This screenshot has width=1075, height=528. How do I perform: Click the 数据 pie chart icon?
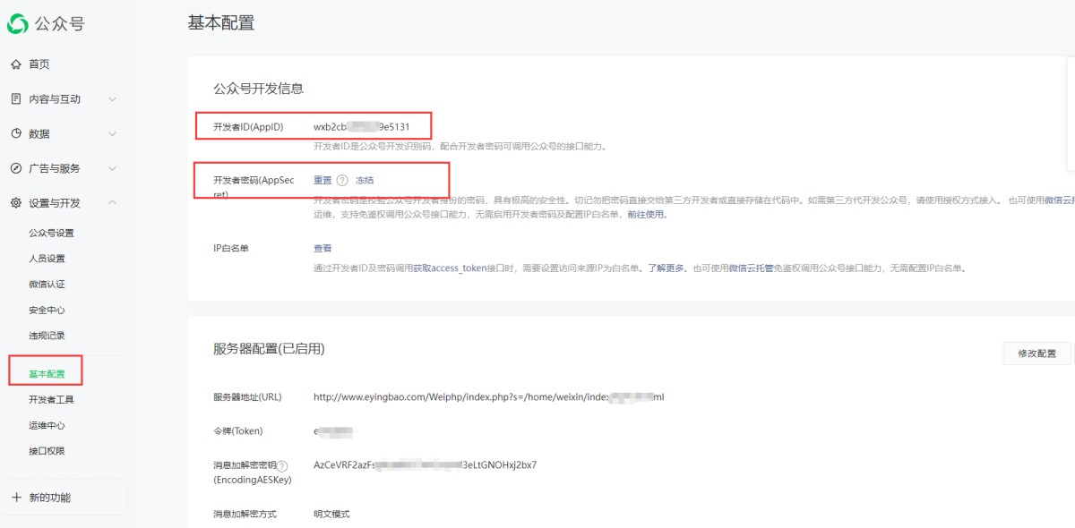pos(16,133)
